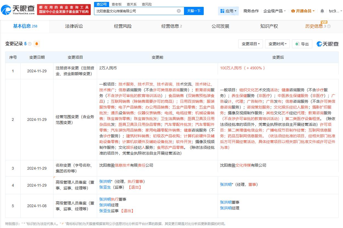
Task: Open the TianYanCha logo homepage
Action: tap(18, 10)
